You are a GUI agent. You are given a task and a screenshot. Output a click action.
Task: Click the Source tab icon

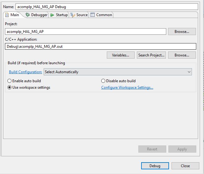[x=73, y=15]
